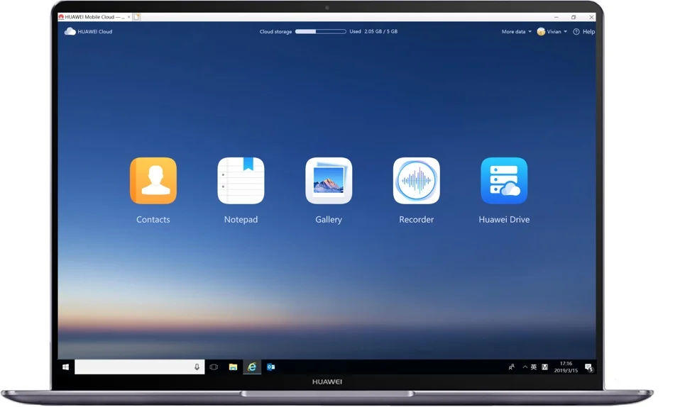The height and width of the screenshot is (407, 680).
Task: Click the input language indicator 英
Action: (x=534, y=367)
